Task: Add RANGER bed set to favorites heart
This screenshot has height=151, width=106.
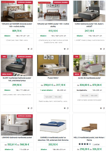Action: point(28,49)
